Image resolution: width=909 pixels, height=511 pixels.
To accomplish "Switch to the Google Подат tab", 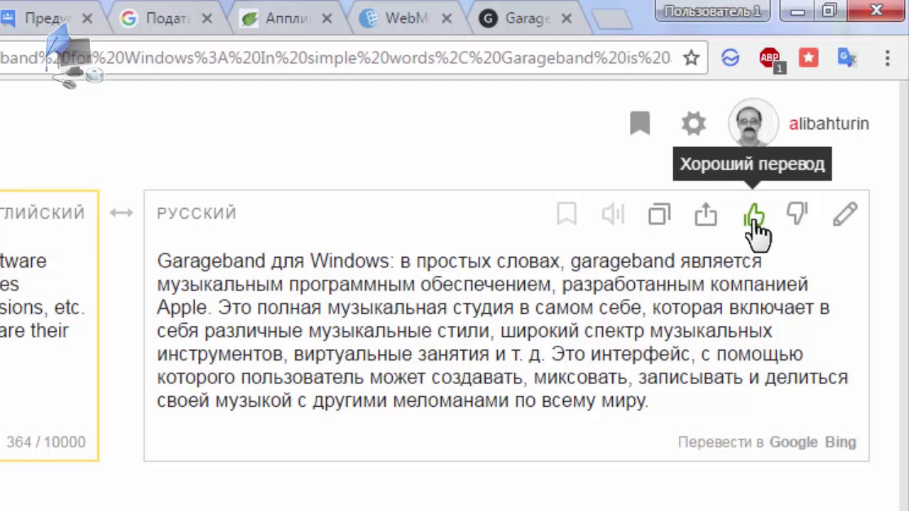I will pyautogui.click(x=167, y=18).
